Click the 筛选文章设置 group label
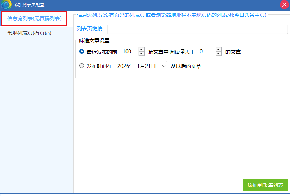 pos(94,41)
